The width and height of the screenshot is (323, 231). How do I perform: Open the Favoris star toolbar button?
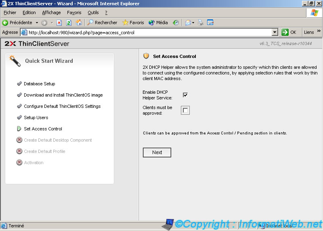[133, 23]
